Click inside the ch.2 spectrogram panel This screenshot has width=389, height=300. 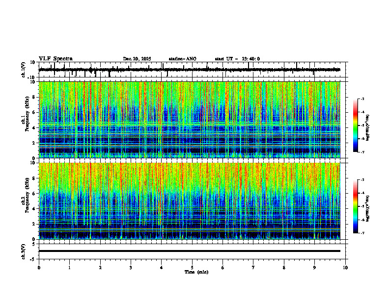click(x=190, y=201)
